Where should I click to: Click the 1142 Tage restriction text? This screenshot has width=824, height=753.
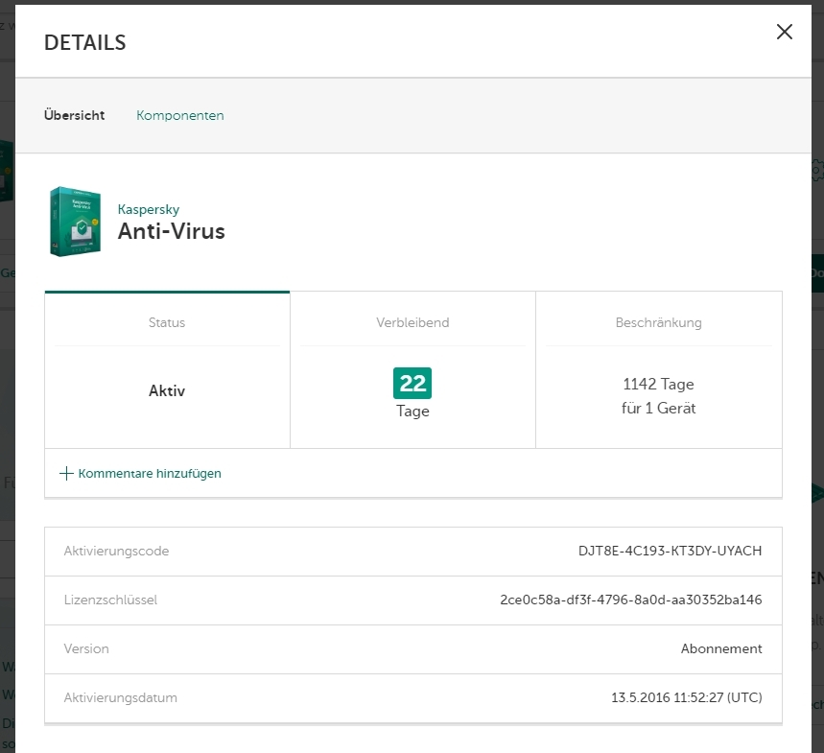pos(658,384)
